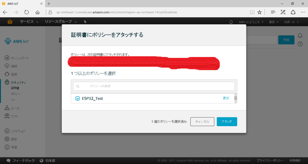Open テスト in the sidebar

pyautogui.click(x=11, y=116)
